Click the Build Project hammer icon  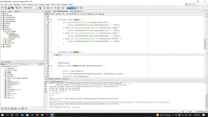45,8
